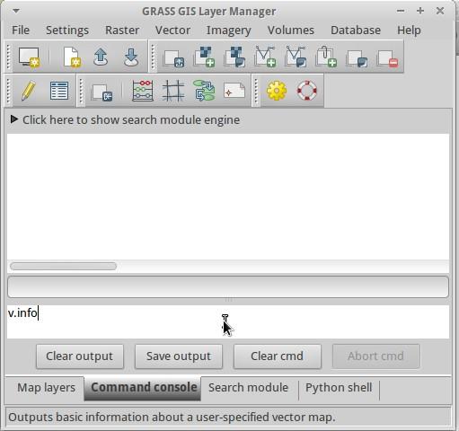Open graphical modeler icon
The image size is (459, 431).
coord(204,91)
